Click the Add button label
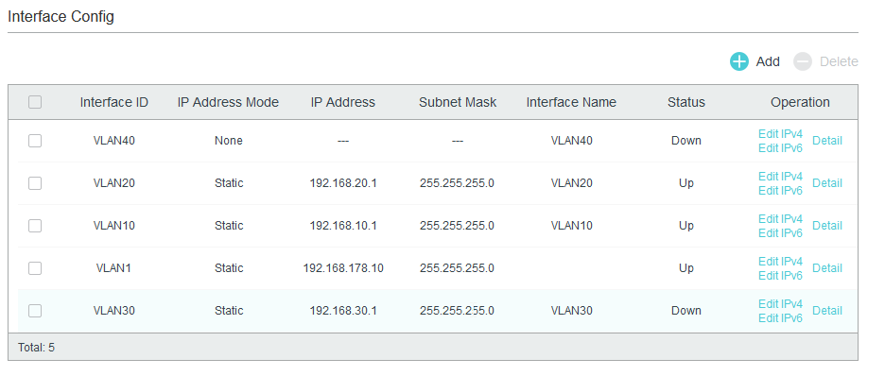This screenshot has width=885, height=376. pyautogui.click(x=768, y=61)
